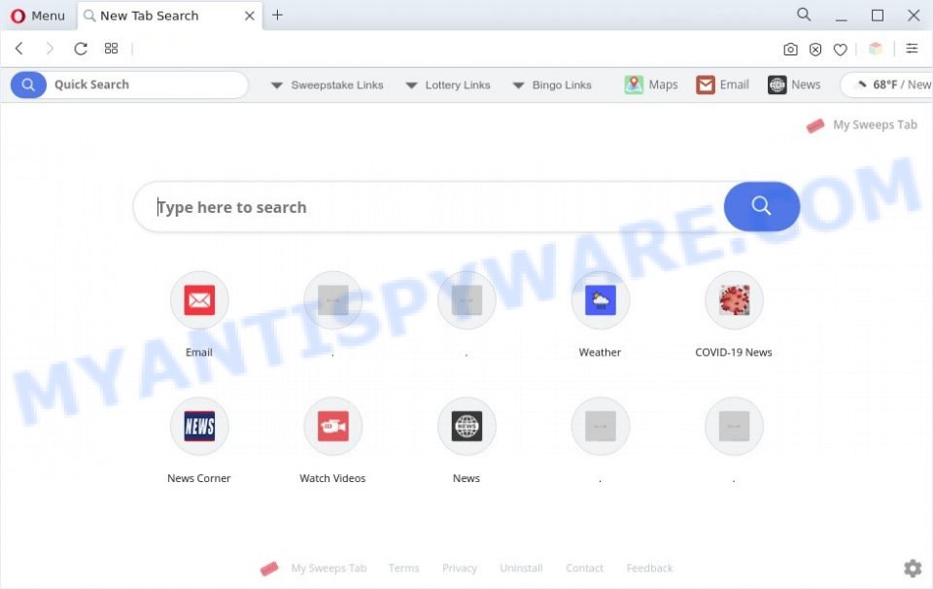Screen dimensions: 933x589
Task: Go back to previous page
Action: point(19,49)
